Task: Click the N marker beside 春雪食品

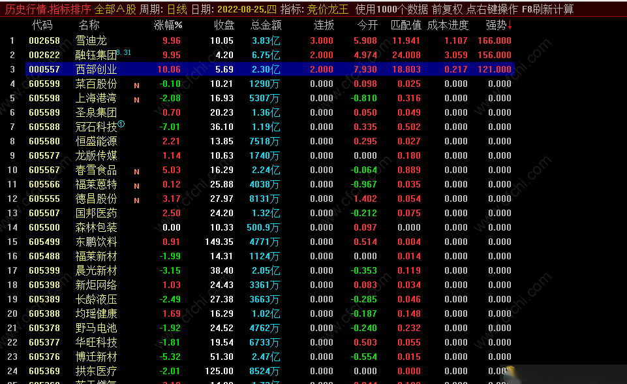Action: coord(137,172)
